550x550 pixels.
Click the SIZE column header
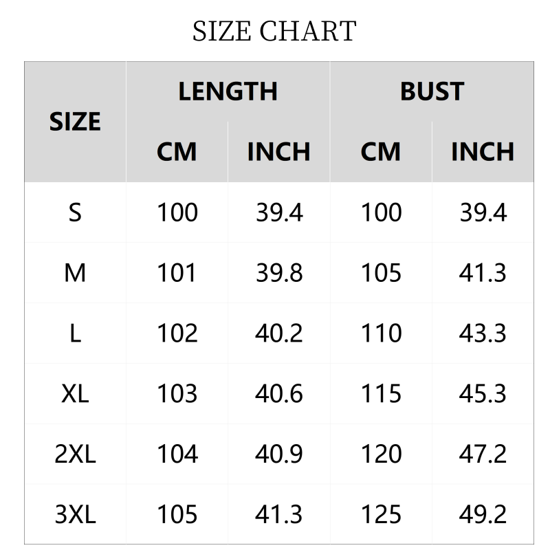[75, 122]
